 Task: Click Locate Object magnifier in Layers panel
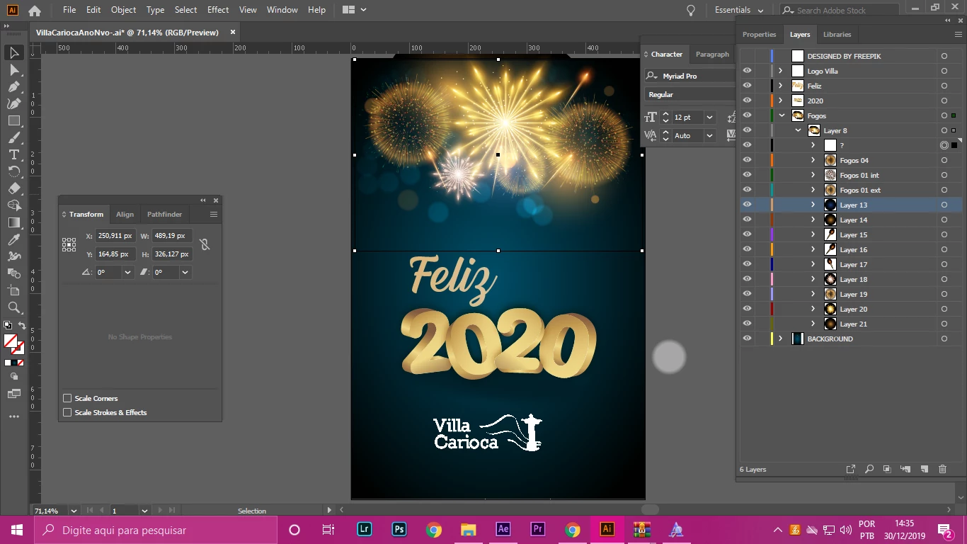point(869,469)
